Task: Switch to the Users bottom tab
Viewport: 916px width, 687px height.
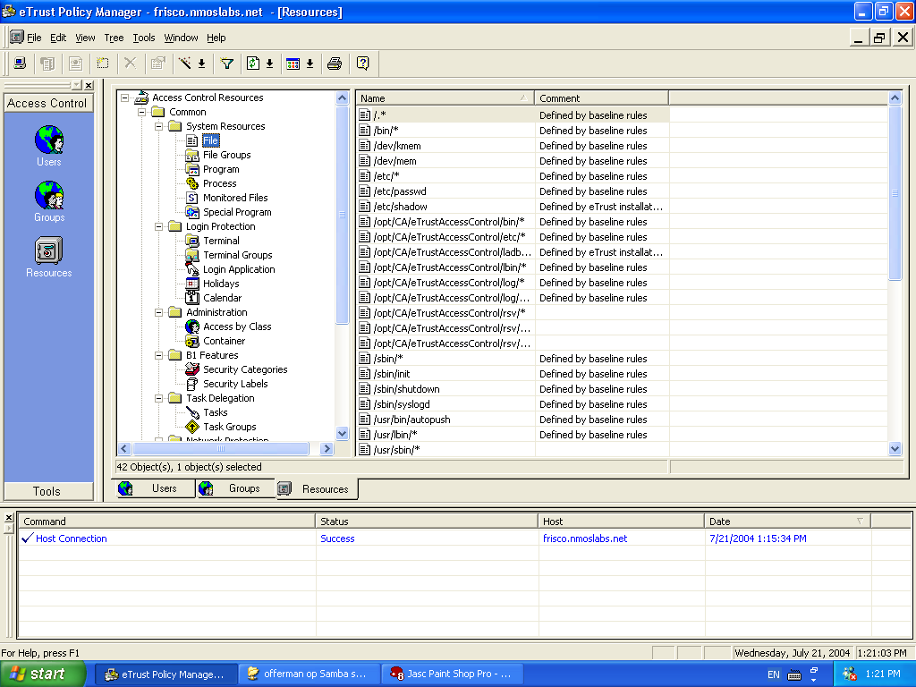Action: pos(154,488)
